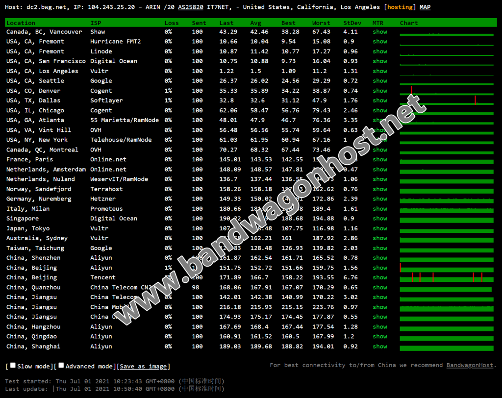Show MTR for China, Shanghai row
The width and height of the screenshot is (502, 398).
pyautogui.click(x=380, y=347)
